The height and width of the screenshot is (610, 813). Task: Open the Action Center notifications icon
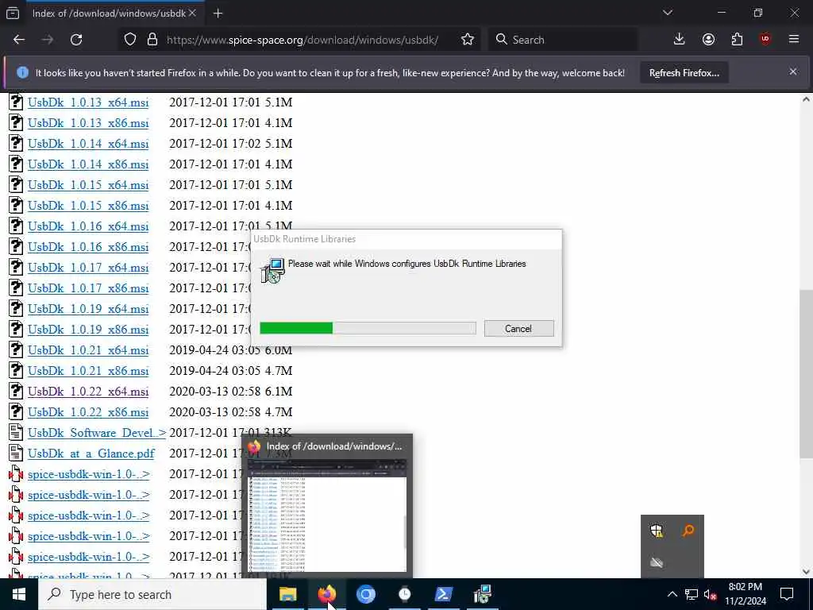click(x=787, y=594)
